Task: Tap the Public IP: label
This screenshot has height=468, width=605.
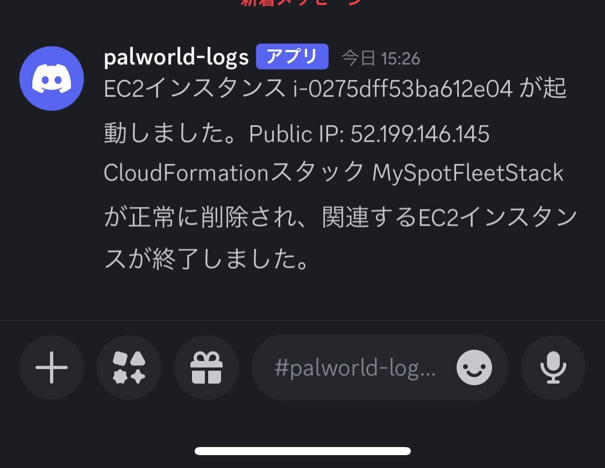Action: coord(296,134)
